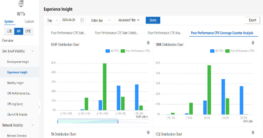Expand the Advanced Filter options
This screenshot has height=138, width=263.
click(129, 20)
